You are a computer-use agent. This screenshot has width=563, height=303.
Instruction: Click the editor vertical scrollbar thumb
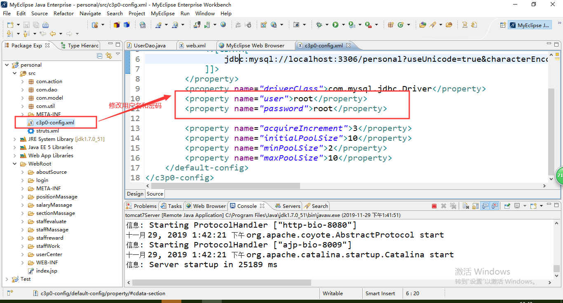(x=551, y=131)
